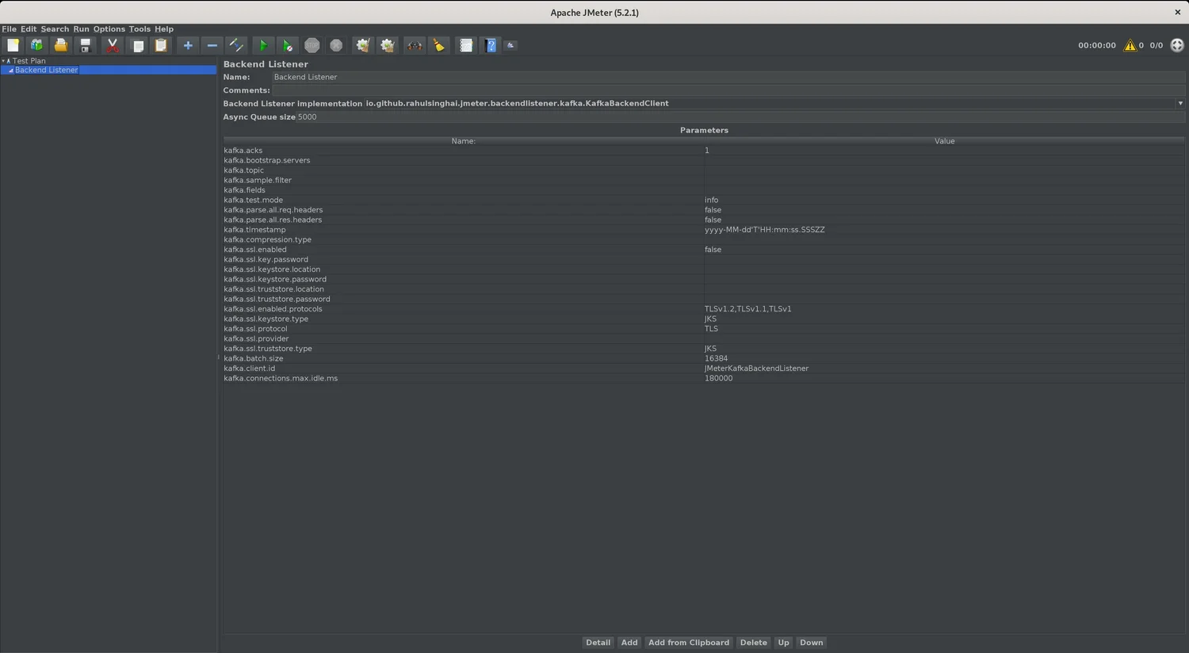Open the Backend Listener implementation dropdown
The width and height of the screenshot is (1189, 653).
pyautogui.click(x=1180, y=103)
